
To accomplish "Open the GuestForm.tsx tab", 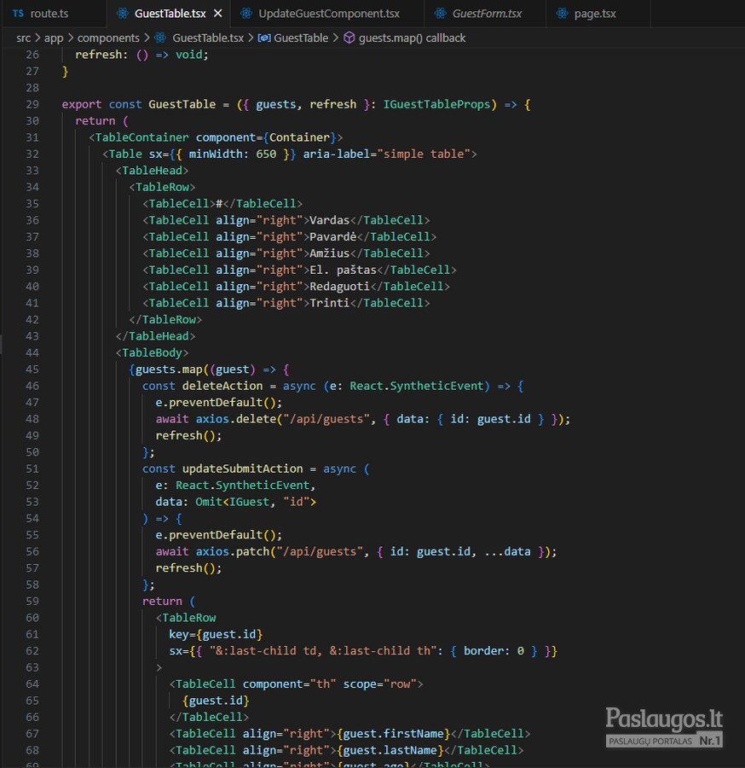I will click(x=487, y=13).
